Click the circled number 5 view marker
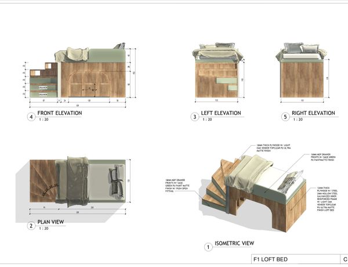The width and height of the screenshot is (348, 267). pos(285,117)
